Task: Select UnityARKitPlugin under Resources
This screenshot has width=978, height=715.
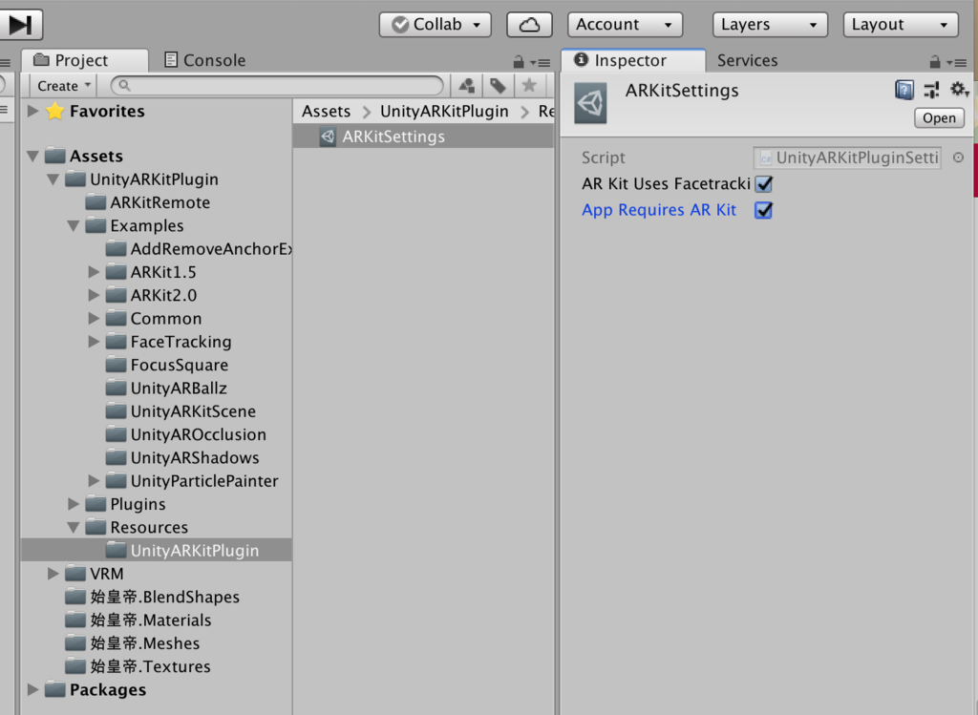Action: (156, 551)
